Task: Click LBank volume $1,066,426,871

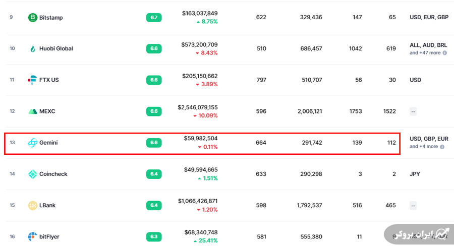Action: [x=198, y=201]
